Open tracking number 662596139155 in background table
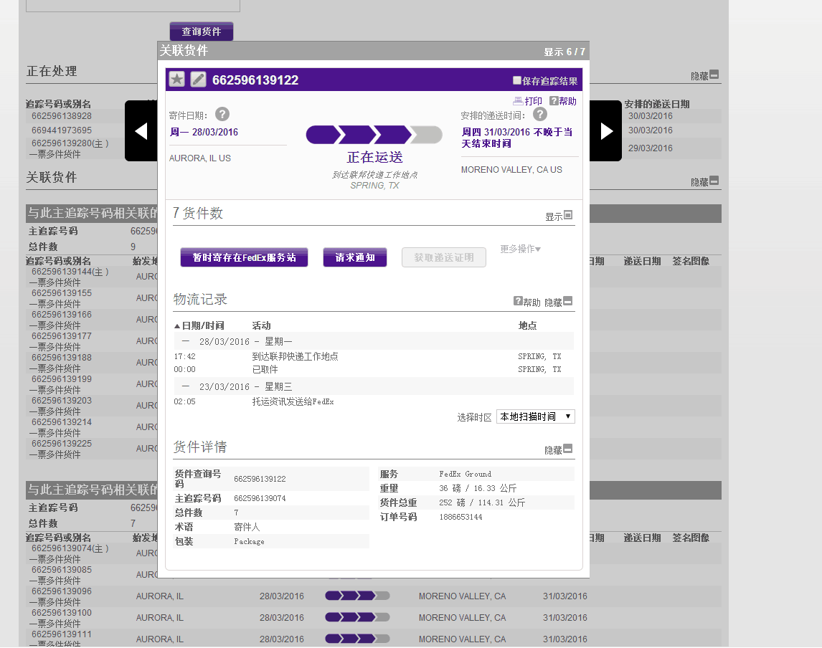Viewport: 822px width, 648px height. [62, 293]
